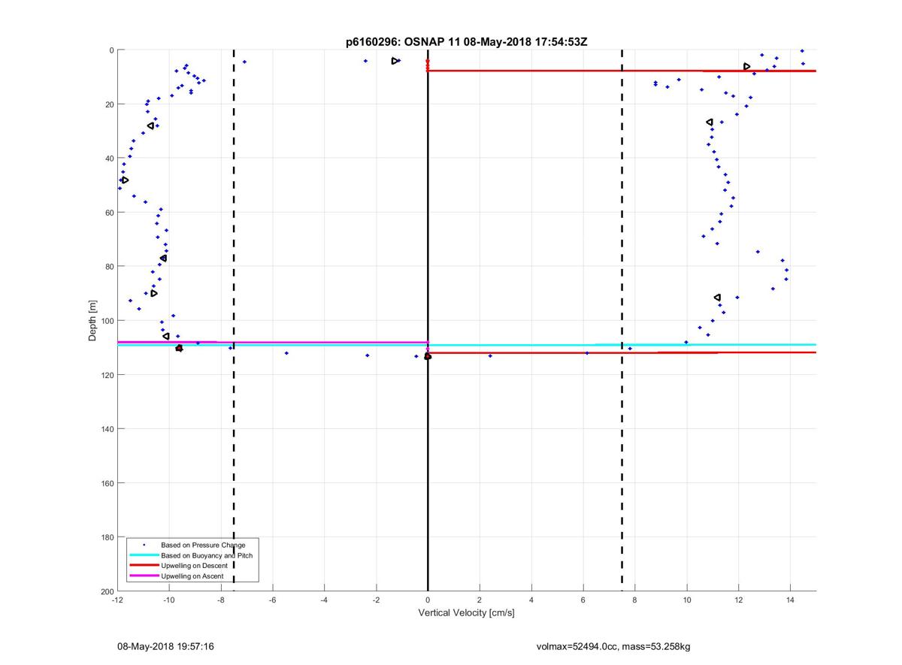Click legend entry "Upwelling on Descent"
The width and height of the screenshot is (902, 665).
[x=195, y=566]
